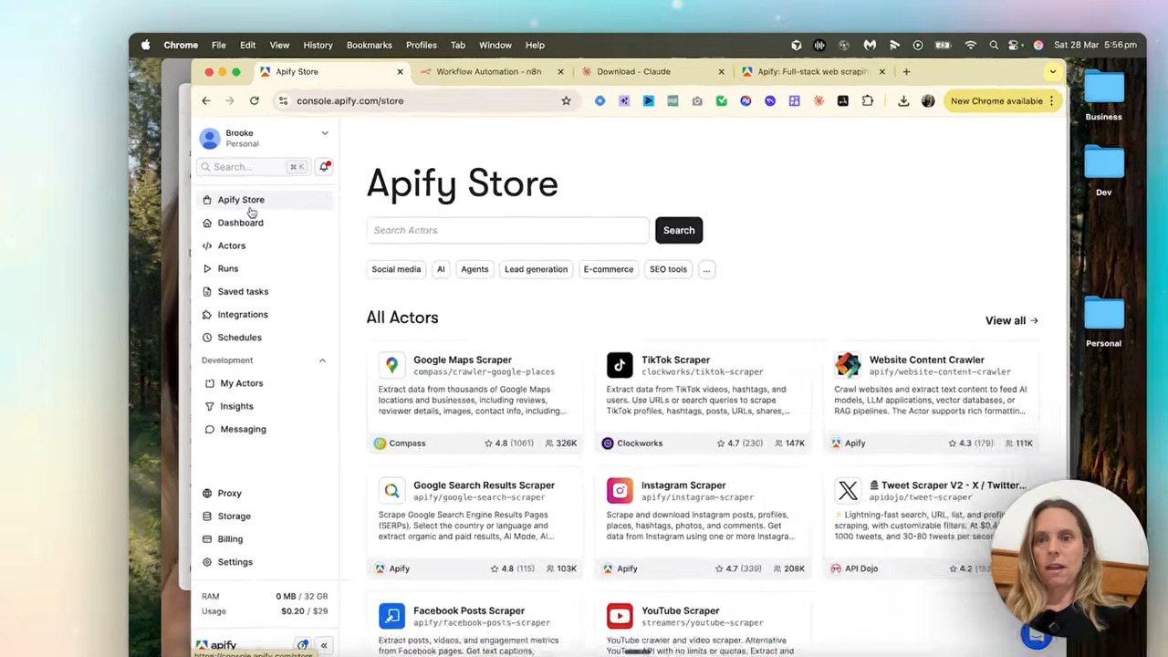Open Insights under Development

coord(236,406)
